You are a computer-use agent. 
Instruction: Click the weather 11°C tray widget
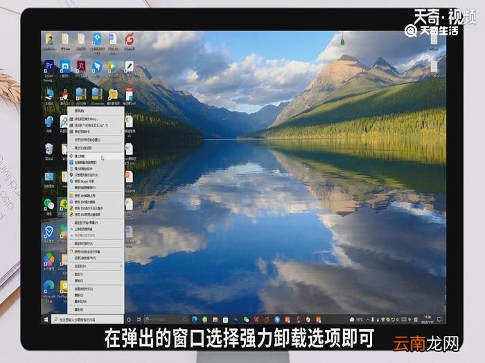[x=356, y=319]
